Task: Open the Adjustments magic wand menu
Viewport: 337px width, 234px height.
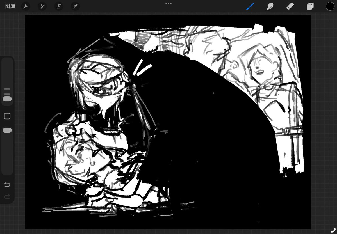Action: click(42, 6)
